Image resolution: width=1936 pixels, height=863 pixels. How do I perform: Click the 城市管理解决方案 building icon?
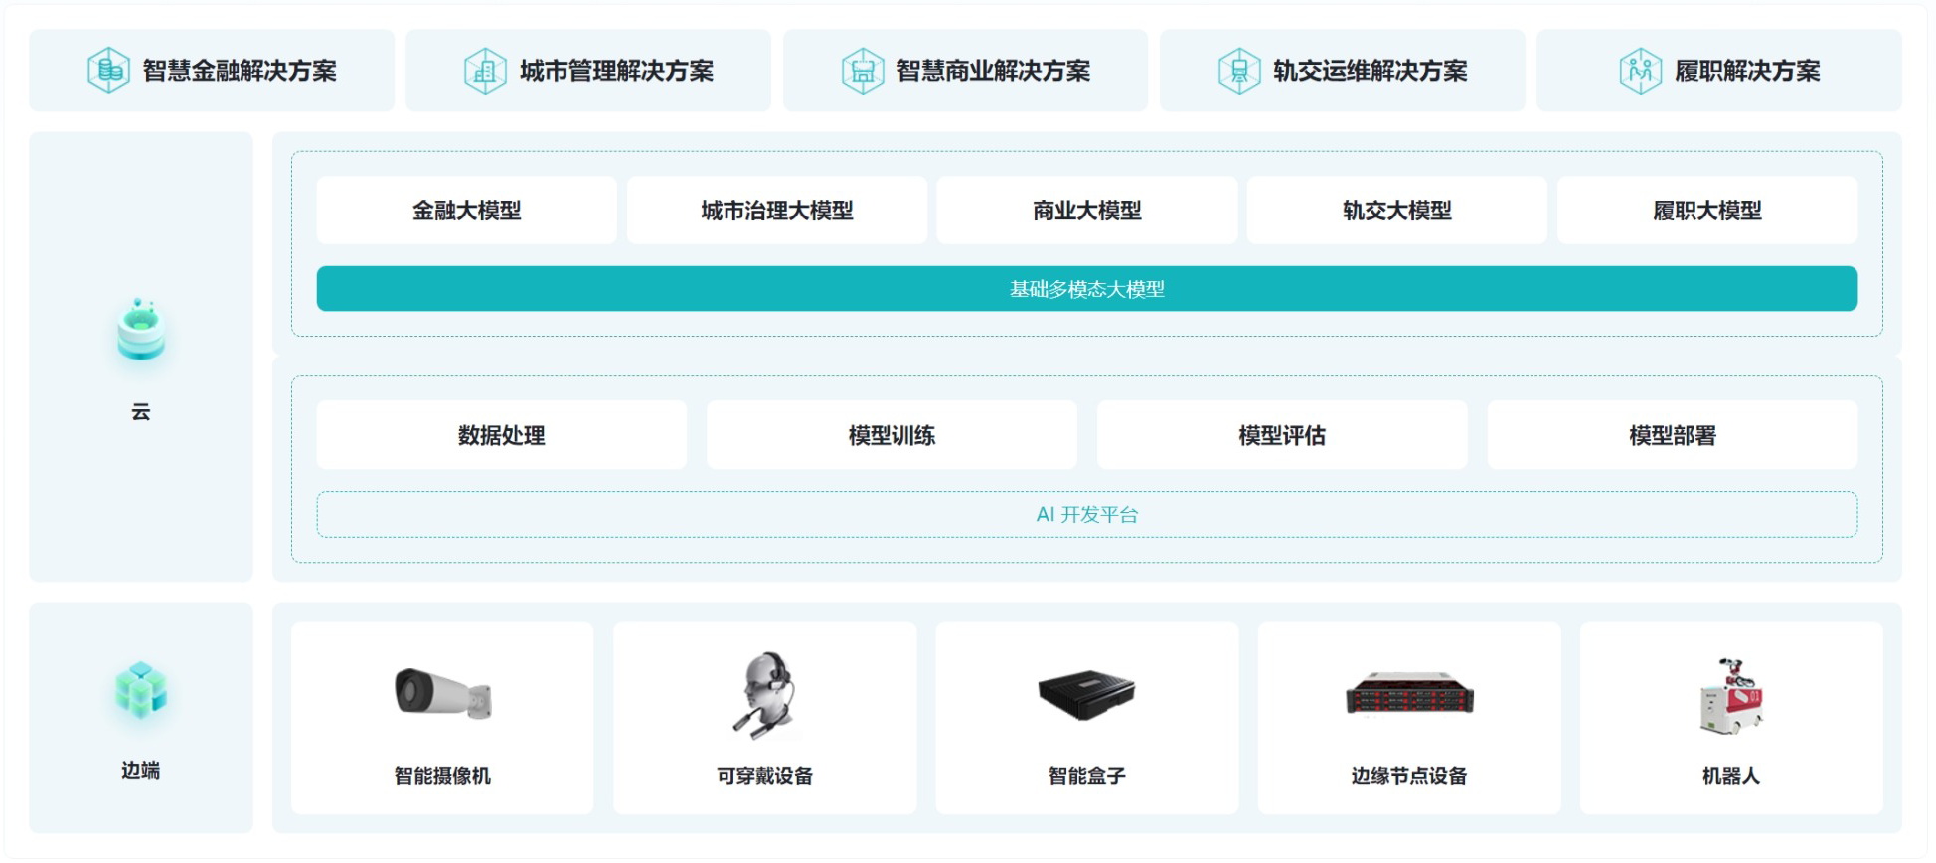pos(485,71)
